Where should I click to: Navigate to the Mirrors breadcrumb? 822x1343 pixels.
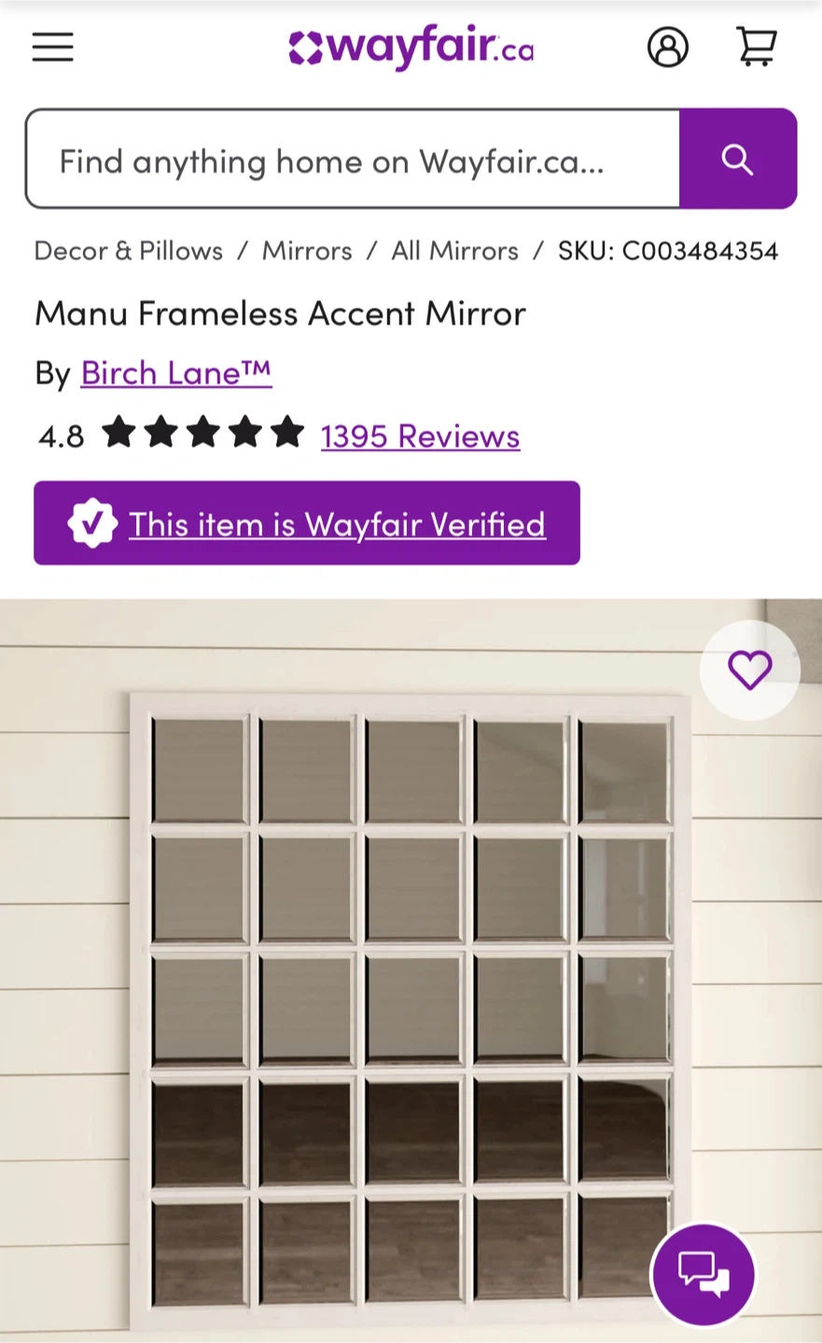point(307,251)
